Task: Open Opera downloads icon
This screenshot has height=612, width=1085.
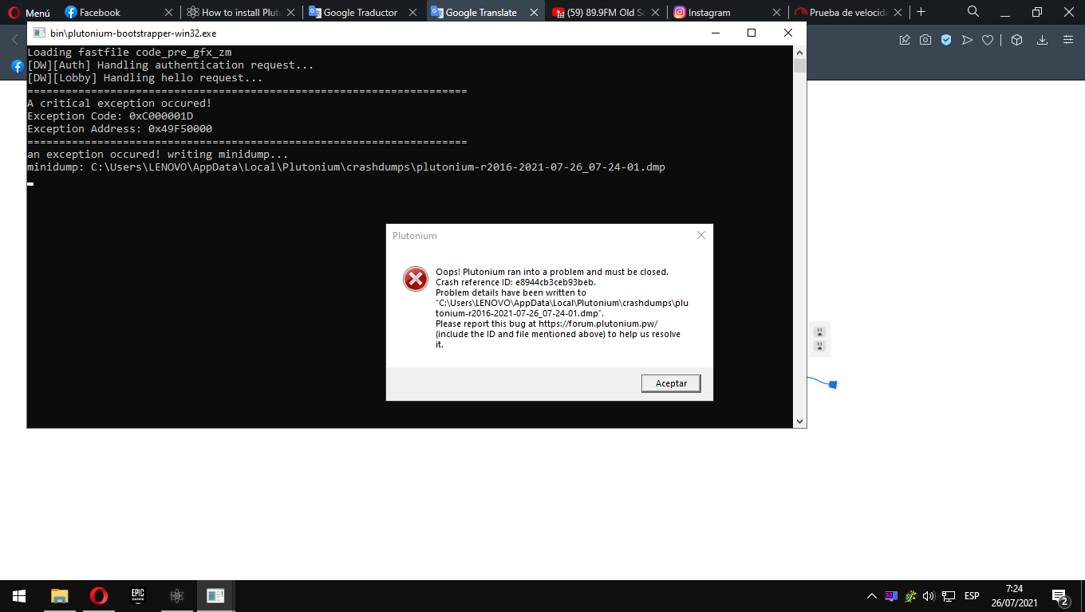Action: [x=1042, y=40]
